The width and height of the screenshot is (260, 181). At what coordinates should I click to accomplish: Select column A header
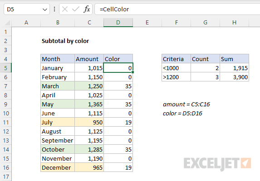click(x=26, y=23)
